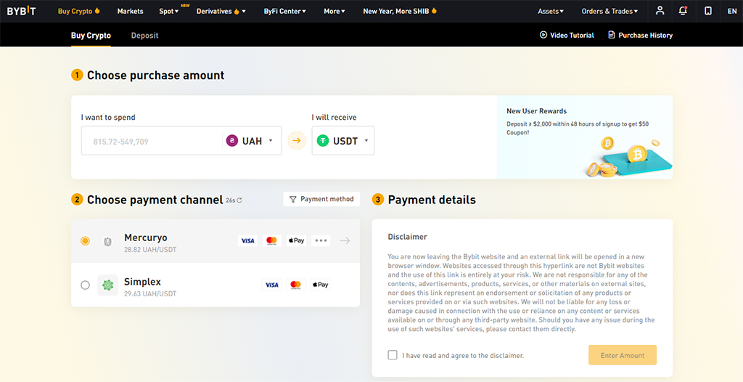Click the Apple Pay icon in the Simplex row

pos(320,285)
